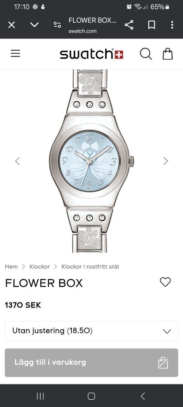Viewport: 183px width, 407px height.
Task: Bookmark this page in browser
Action: 151,25
